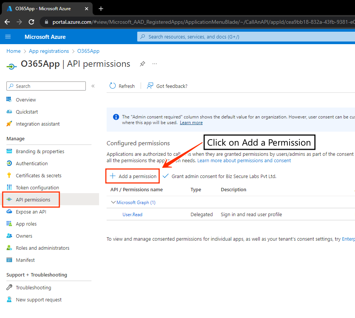Select the Authentication menu item
Image resolution: width=355 pixels, height=318 pixels.
(32, 163)
